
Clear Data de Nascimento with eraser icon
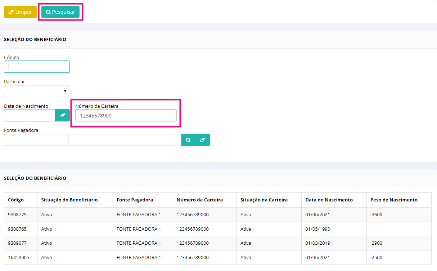(62, 115)
